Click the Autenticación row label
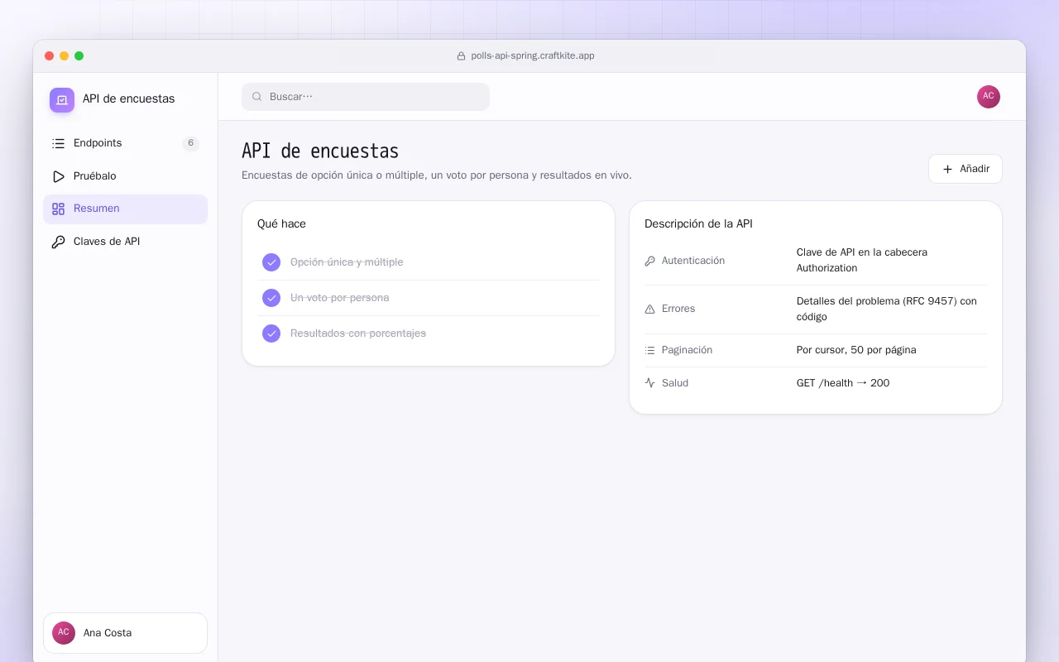Viewport: 1059px width, 662px height. (693, 261)
